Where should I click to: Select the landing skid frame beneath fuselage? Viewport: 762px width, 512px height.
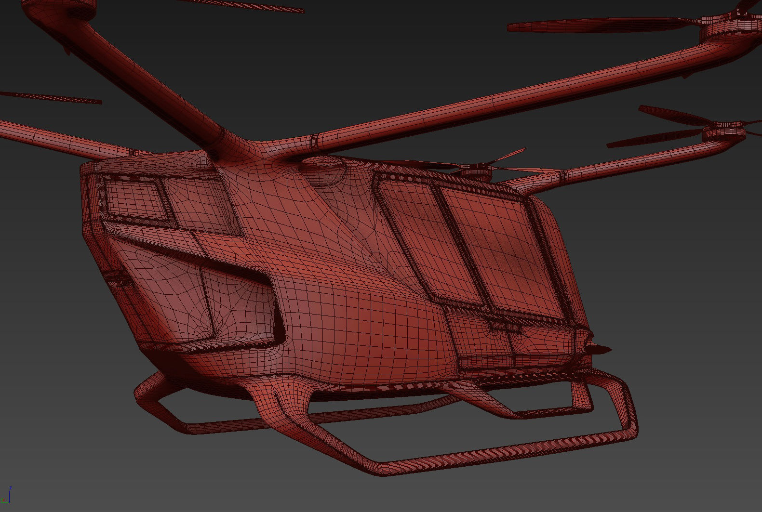pos(386,423)
